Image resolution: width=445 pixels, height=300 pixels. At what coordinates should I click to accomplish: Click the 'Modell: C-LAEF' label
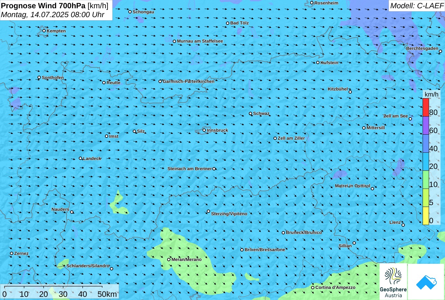[416, 6]
